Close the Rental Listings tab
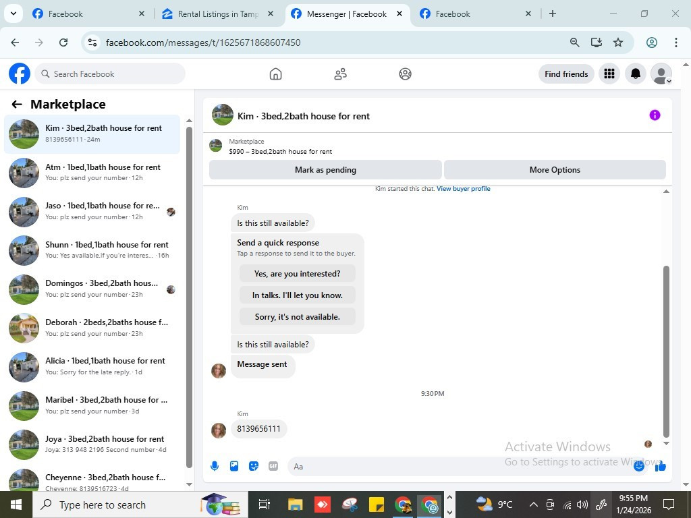 [270, 13]
